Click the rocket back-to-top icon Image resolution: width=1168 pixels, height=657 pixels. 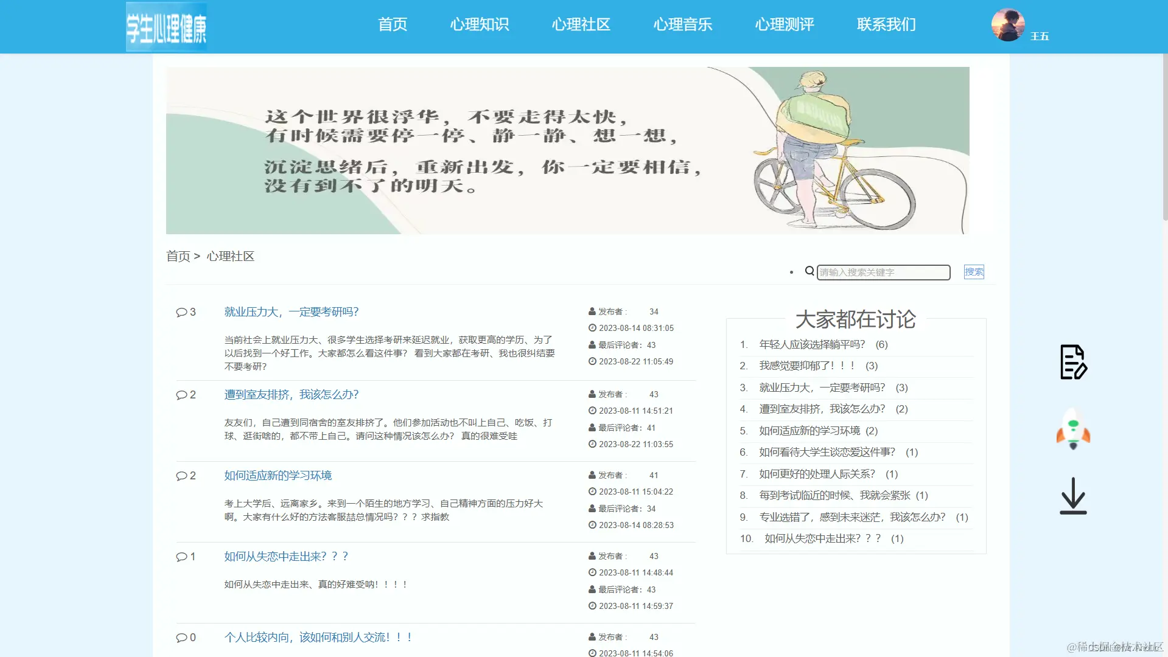pyautogui.click(x=1073, y=429)
